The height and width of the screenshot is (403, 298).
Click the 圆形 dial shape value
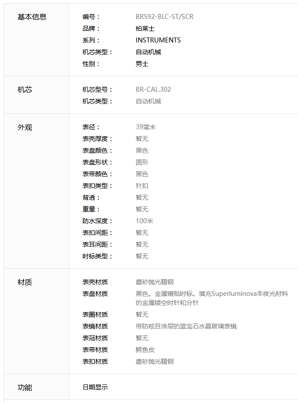(142, 162)
